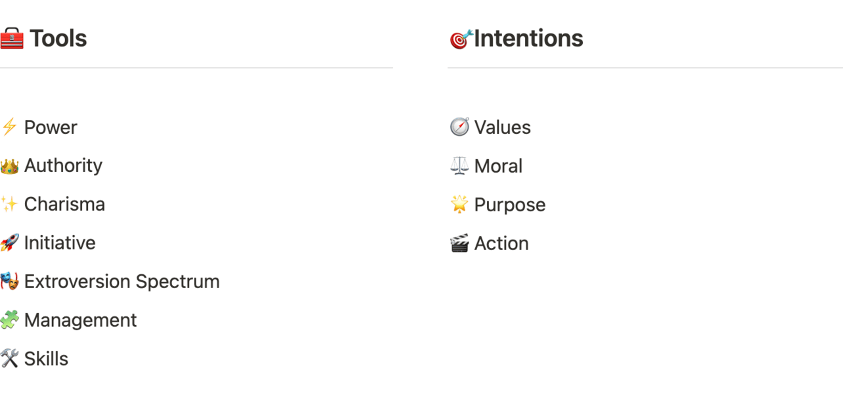Click the hammer and wrench Skills icon
This screenshot has height=401, width=849.
(x=9, y=358)
